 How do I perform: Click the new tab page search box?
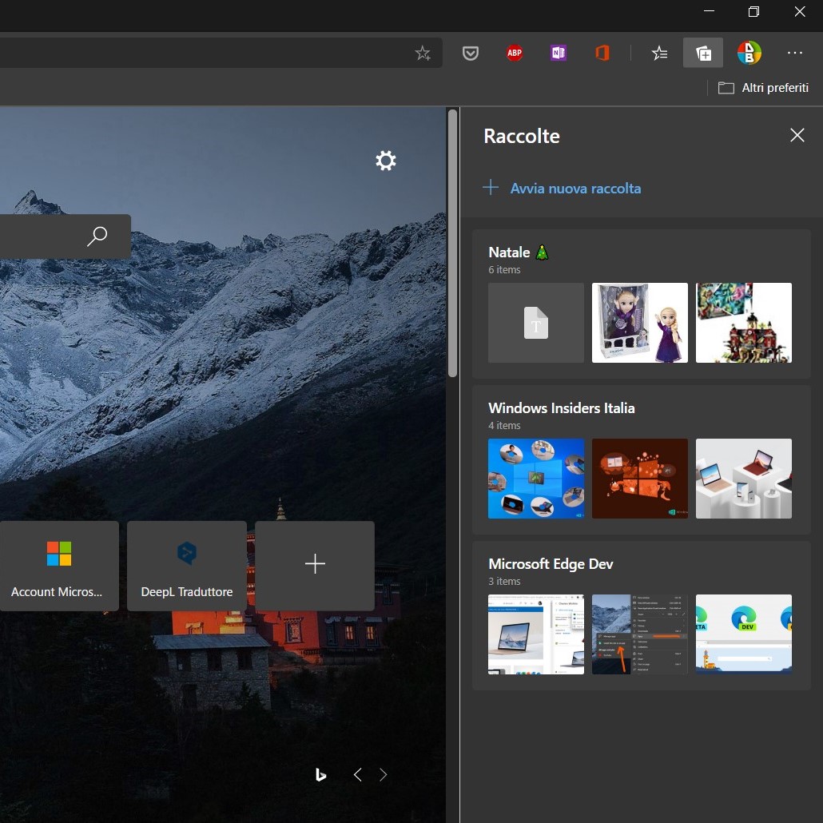(65, 237)
